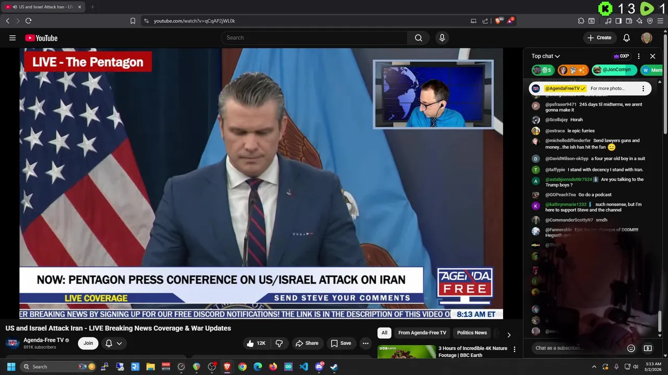Screen dimensions: 668x375
Task: Open Steam from the taskbar
Action: [x=334, y=367]
